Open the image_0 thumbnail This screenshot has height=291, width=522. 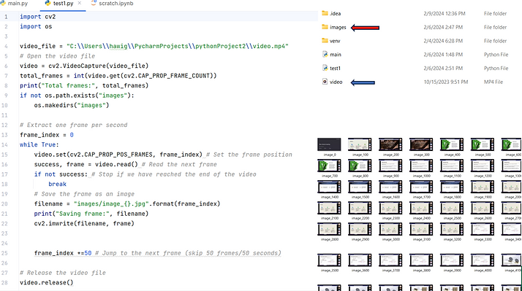329,145
